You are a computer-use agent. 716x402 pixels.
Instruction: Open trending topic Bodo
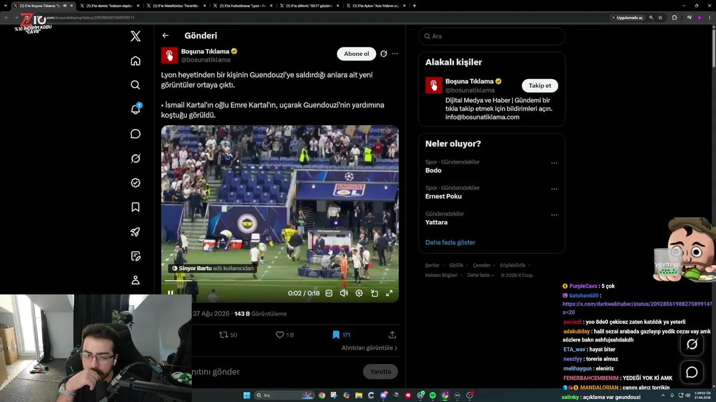434,170
